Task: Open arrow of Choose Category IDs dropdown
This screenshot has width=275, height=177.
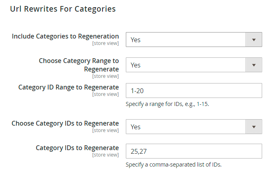Action: click(x=254, y=127)
